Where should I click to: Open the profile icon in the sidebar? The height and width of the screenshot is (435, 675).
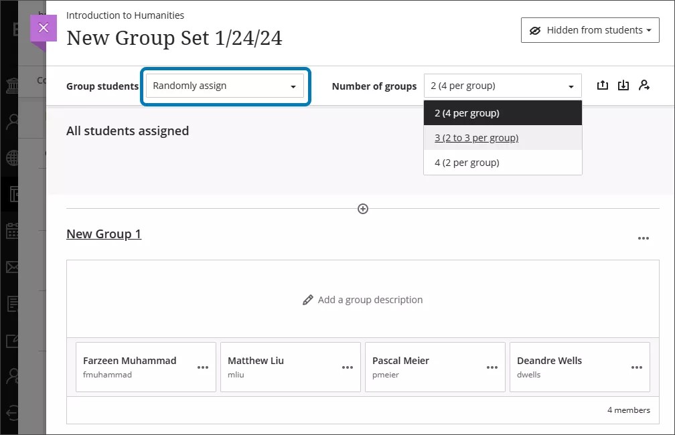(x=12, y=121)
